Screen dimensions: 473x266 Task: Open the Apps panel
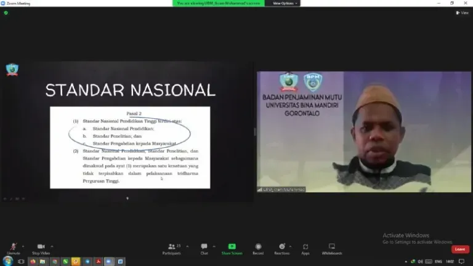click(305, 248)
